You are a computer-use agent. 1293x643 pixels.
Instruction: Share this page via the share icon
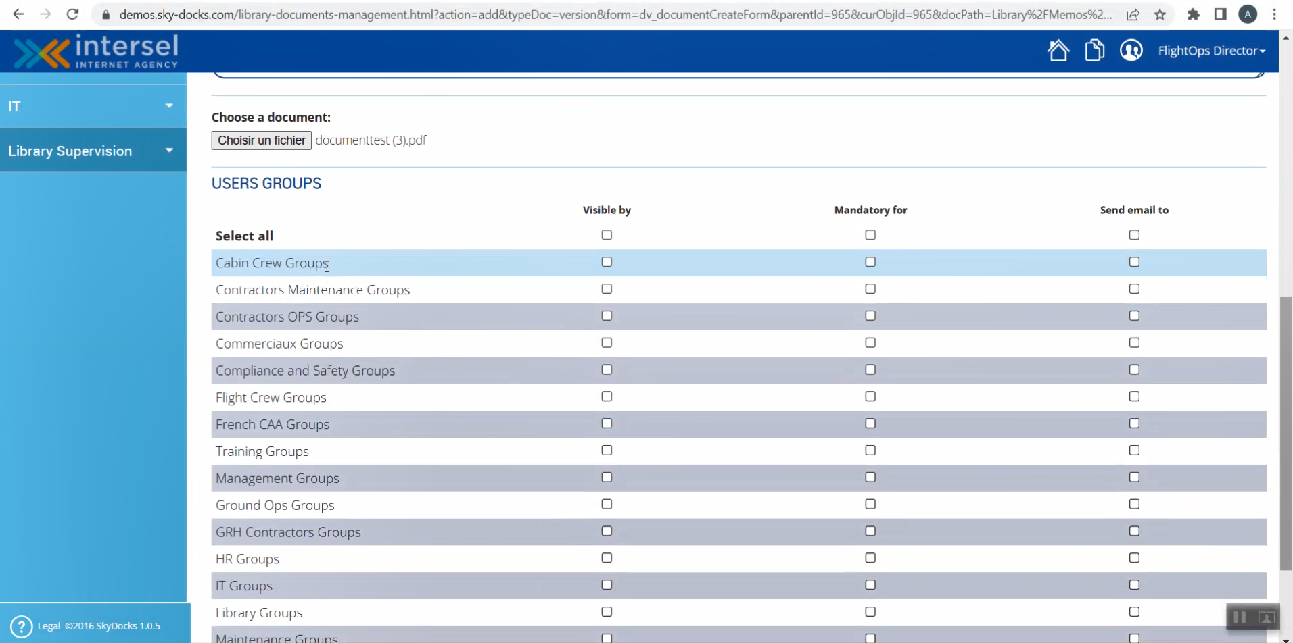coord(1133,14)
